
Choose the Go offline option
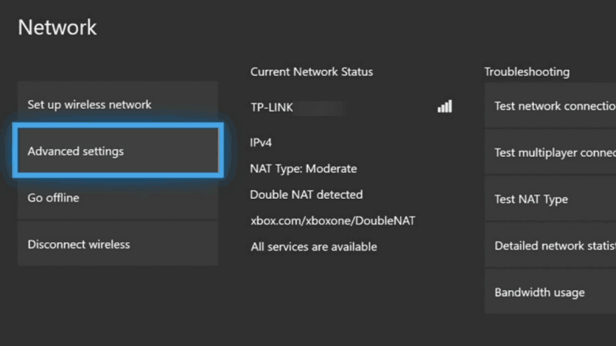click(x=117, y=198)
